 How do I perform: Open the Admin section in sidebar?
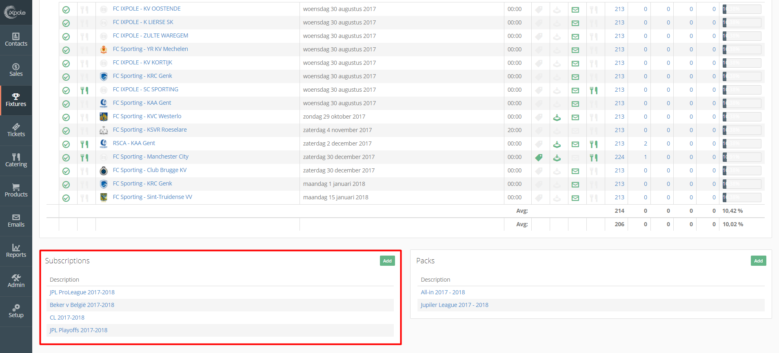(x=16, y=281)
